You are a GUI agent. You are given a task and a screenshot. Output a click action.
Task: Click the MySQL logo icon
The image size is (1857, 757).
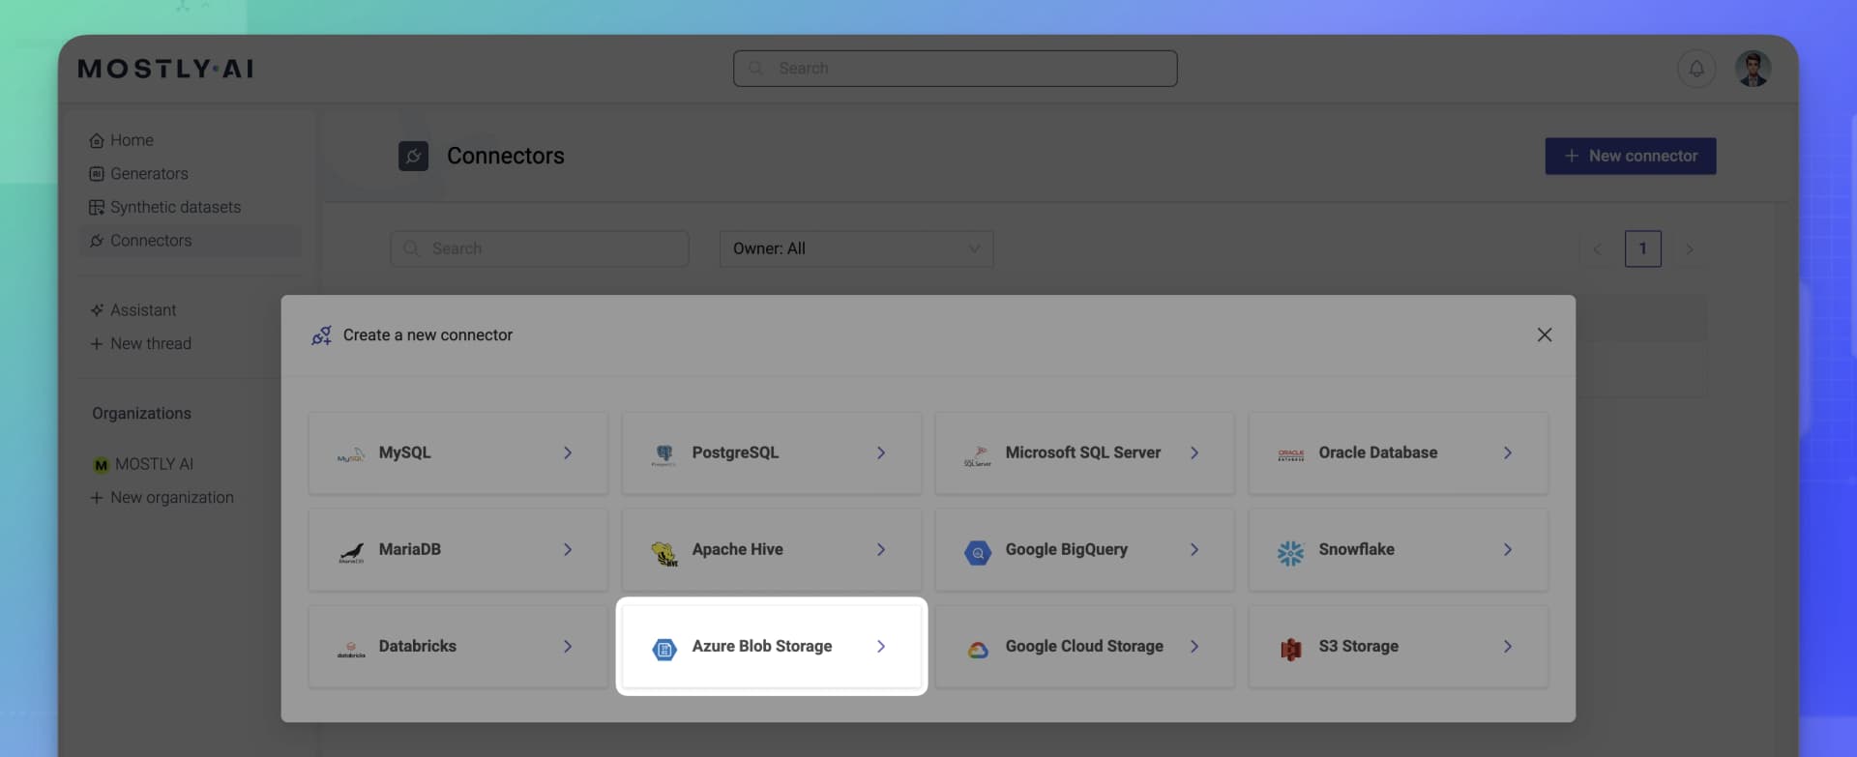[351, 454]
